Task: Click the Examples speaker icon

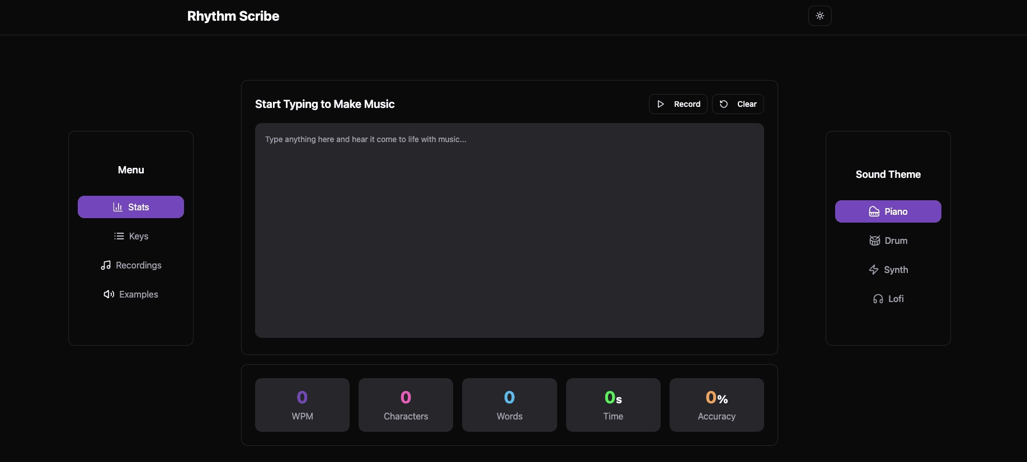Action: tap(109, 294)
